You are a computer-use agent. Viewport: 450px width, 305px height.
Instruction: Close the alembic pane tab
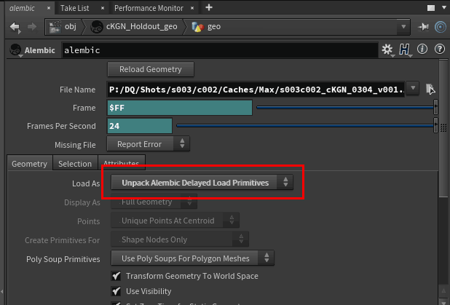tap(49, 8)
